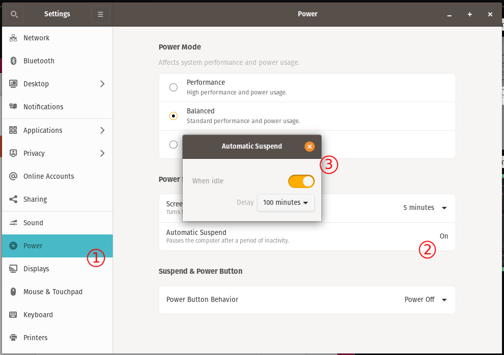This screenshot has height=355, width=504.
Task: Open the hamburger menu in the header
Action: [x=100, y=14]
